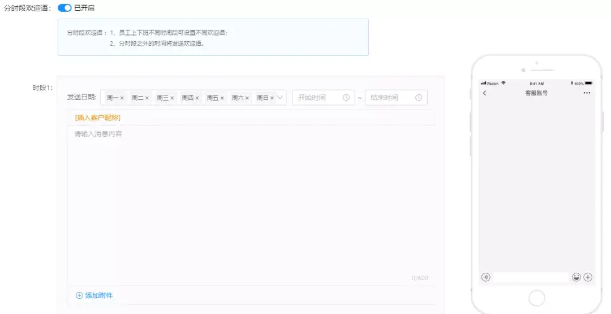Remove the 周日 tag
Viewport: 611px width, 314px height.
(x=272, y=98)
